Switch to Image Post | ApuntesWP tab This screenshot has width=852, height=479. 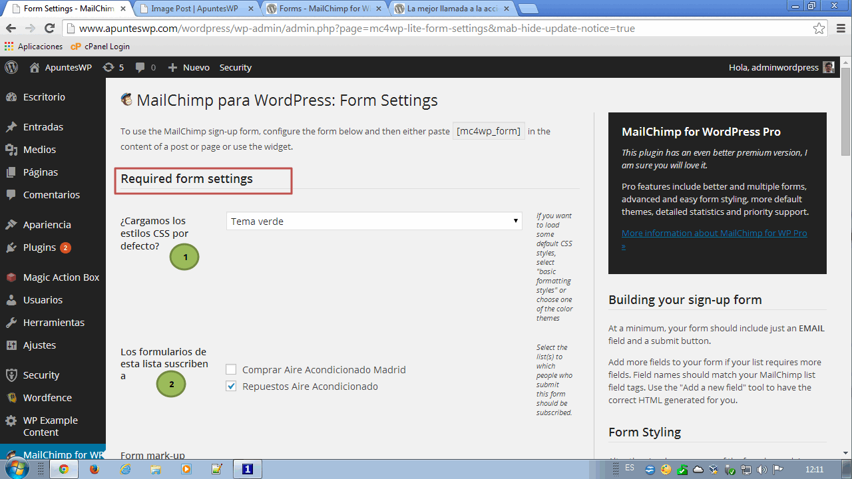197,9
